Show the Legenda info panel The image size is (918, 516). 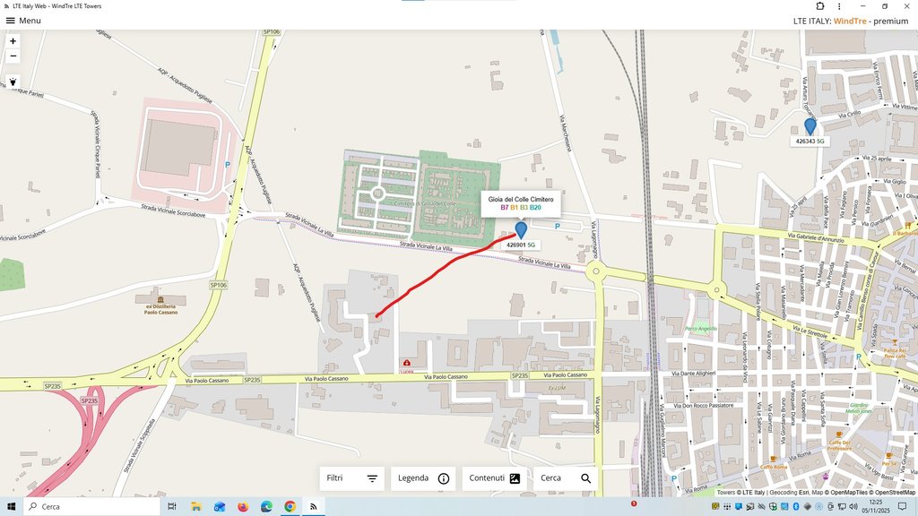click(x=423, y=478)
